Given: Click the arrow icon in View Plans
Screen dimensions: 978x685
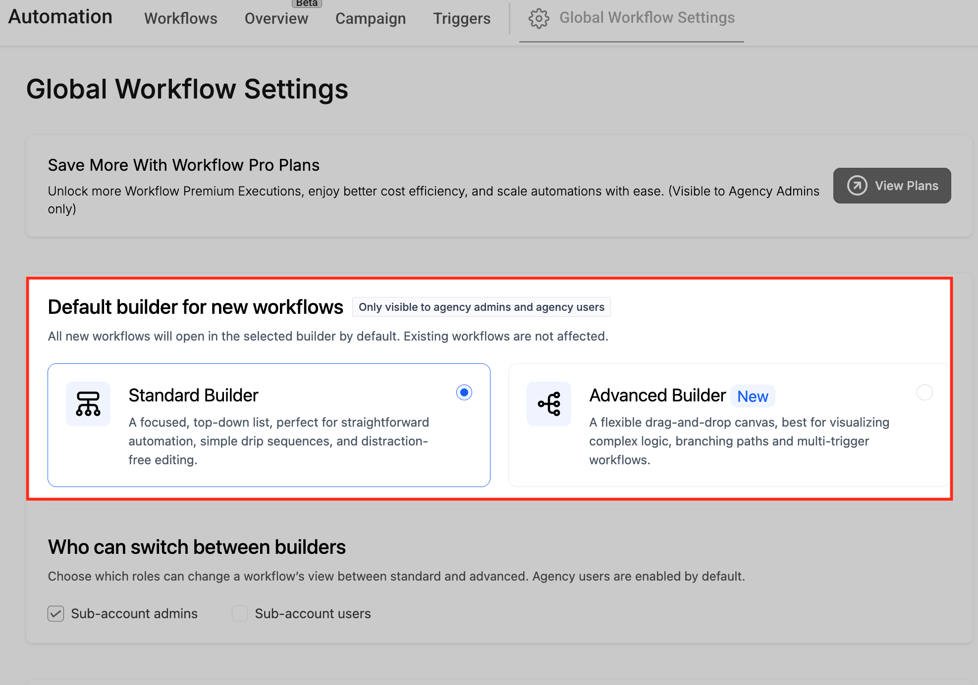Looking at the screenshot, I should pyautogui.click(x=857, y=186).
